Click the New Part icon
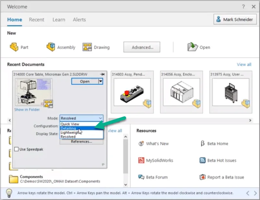 pos(14,47)
